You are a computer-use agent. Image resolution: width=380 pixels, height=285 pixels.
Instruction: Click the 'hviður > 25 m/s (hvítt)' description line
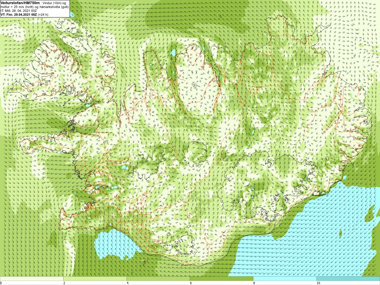[x=35, y=7]
